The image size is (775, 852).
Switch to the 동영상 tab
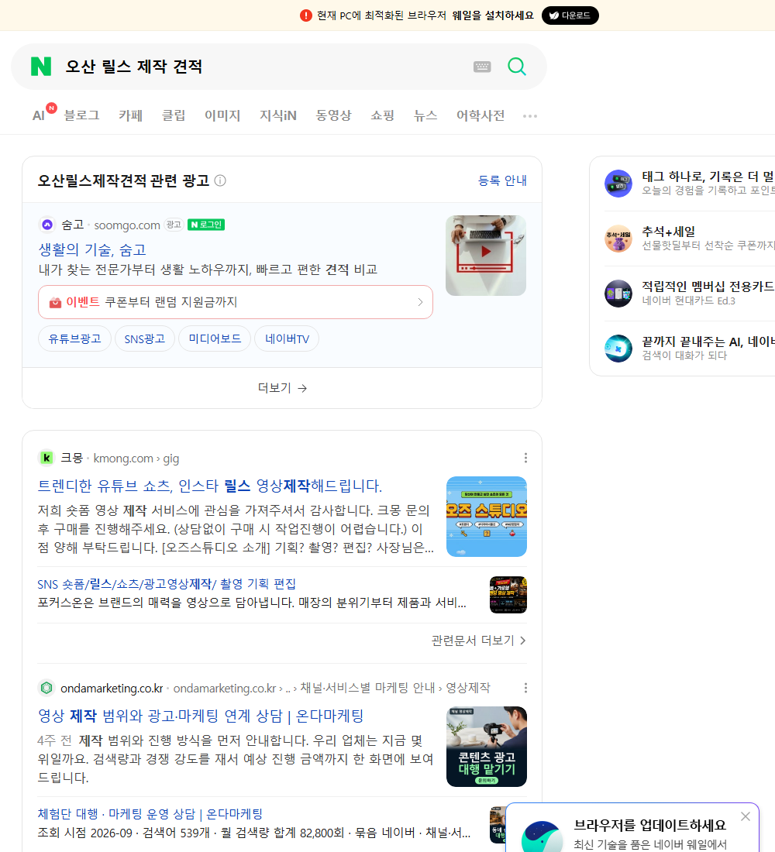pyautogui.click(x=333, y=115)
